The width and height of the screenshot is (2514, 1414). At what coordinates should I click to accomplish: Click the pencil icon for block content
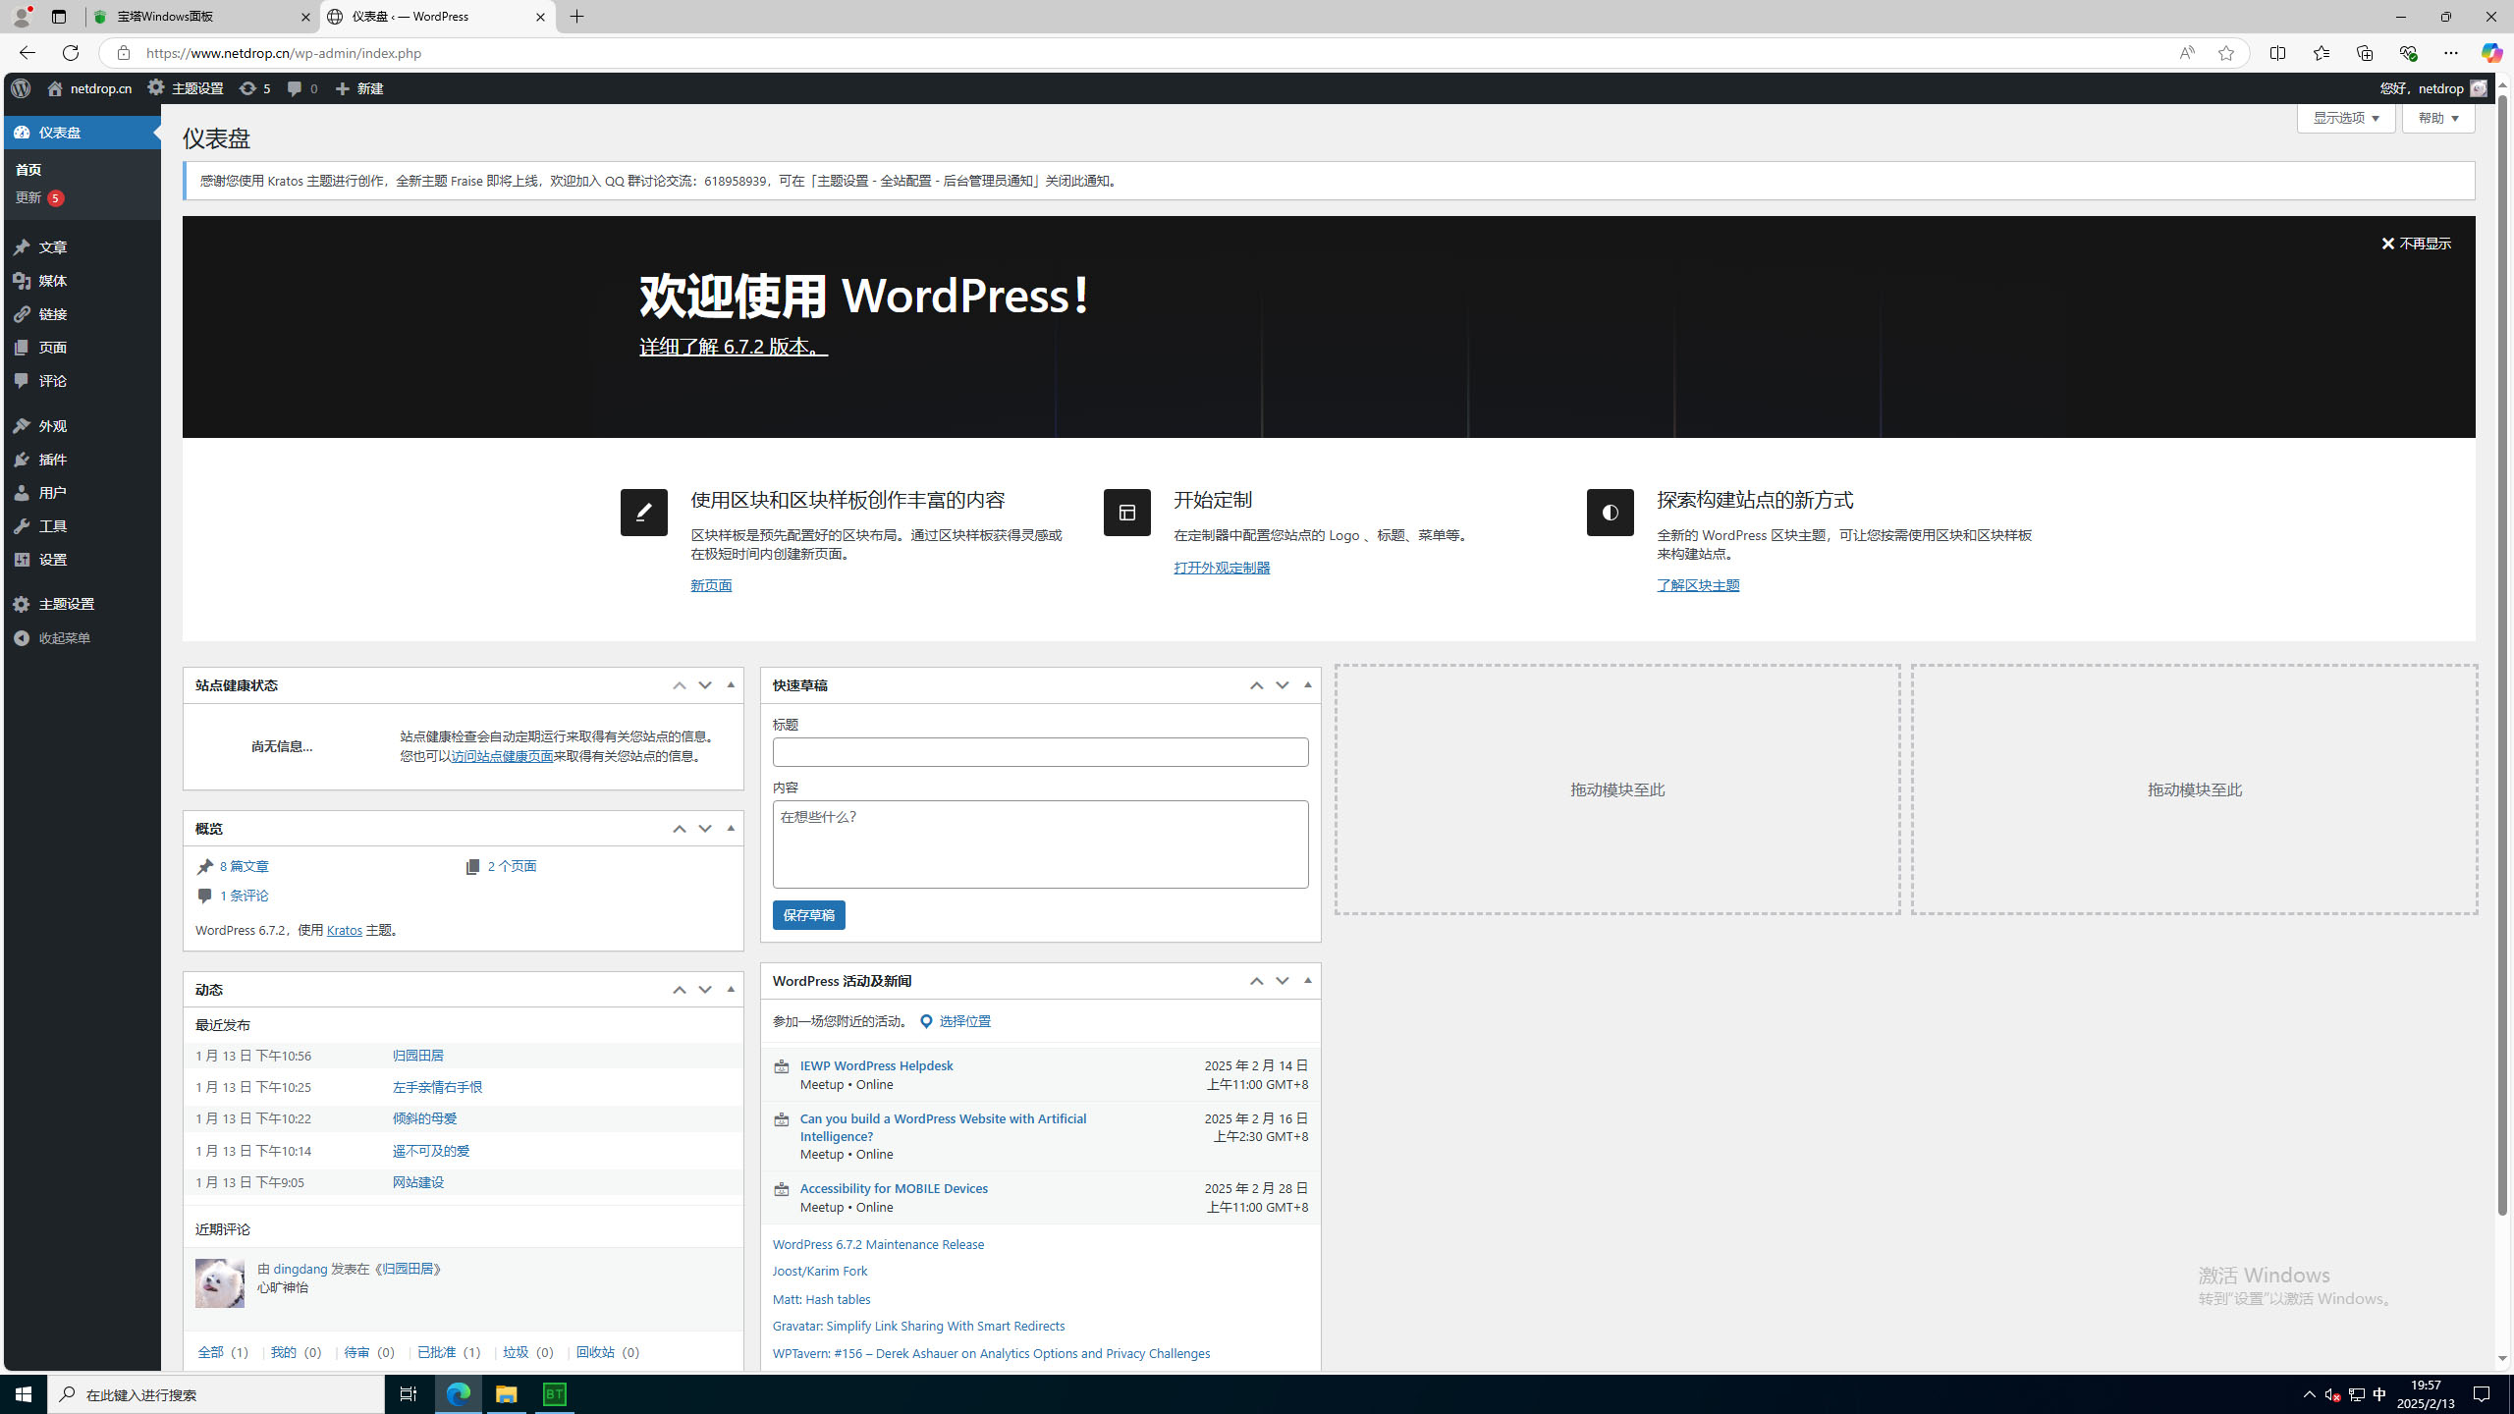coord(643,513)
